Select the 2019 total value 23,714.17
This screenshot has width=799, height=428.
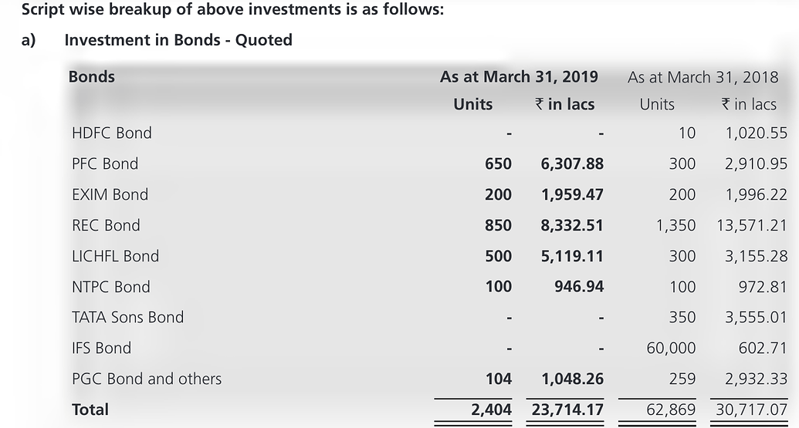pyautogui.click(x=567, y=409)
